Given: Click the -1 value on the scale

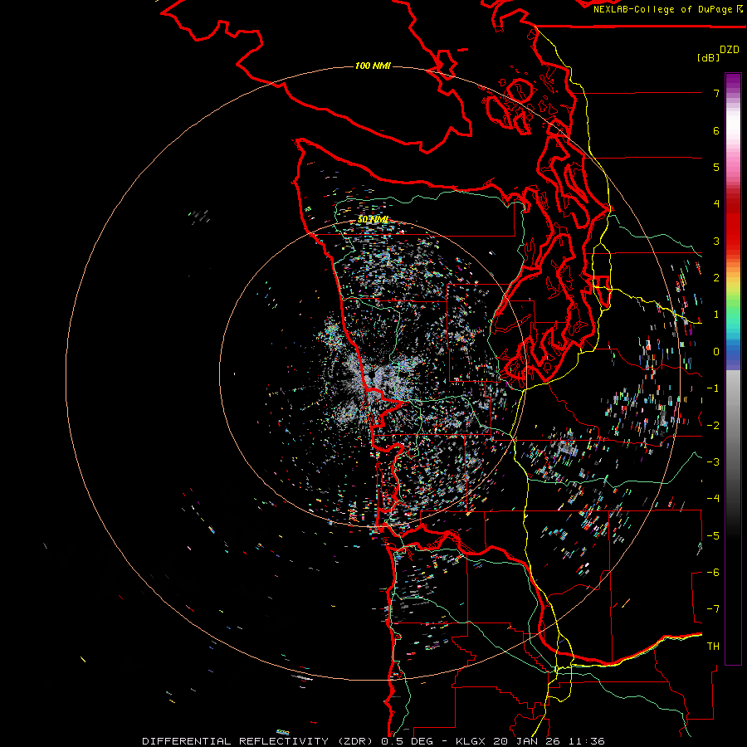Looking at the screenshot, I should 713,388.
